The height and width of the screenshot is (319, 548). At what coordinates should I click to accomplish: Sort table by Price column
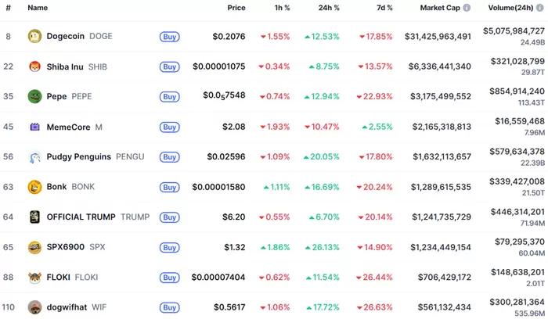236,8
